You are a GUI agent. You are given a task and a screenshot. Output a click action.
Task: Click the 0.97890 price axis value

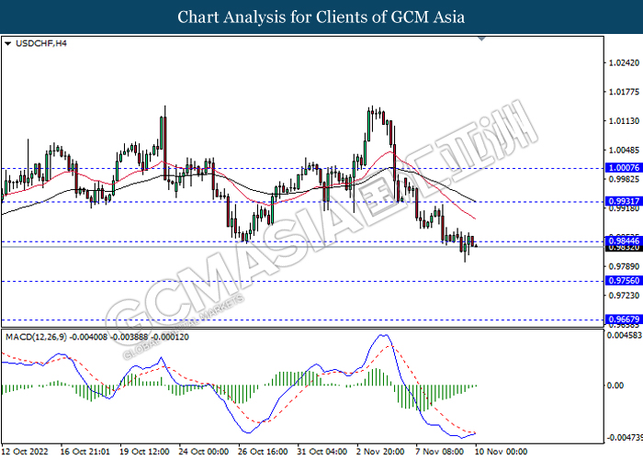point(624,266)
